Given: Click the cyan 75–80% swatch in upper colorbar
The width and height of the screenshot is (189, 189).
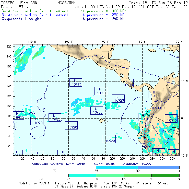Looking at the screenshot, I should (117, 167).
